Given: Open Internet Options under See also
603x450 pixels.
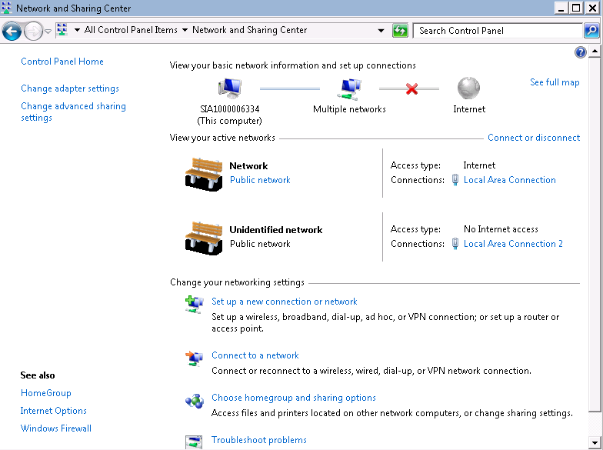Looking at the screenshot, I should [54, 411].
